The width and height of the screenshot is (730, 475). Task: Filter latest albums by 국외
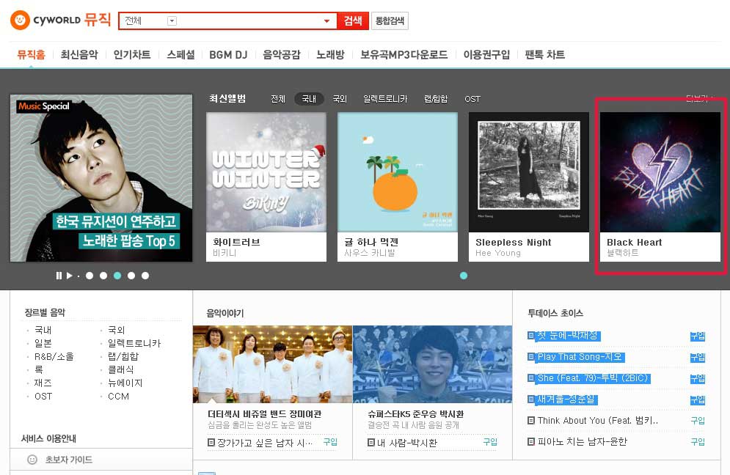tap(340, 99)
